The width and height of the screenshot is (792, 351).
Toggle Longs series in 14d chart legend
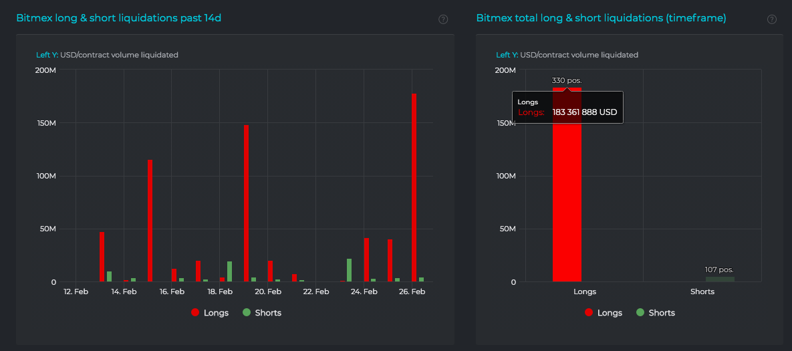(x=210, y=313)
